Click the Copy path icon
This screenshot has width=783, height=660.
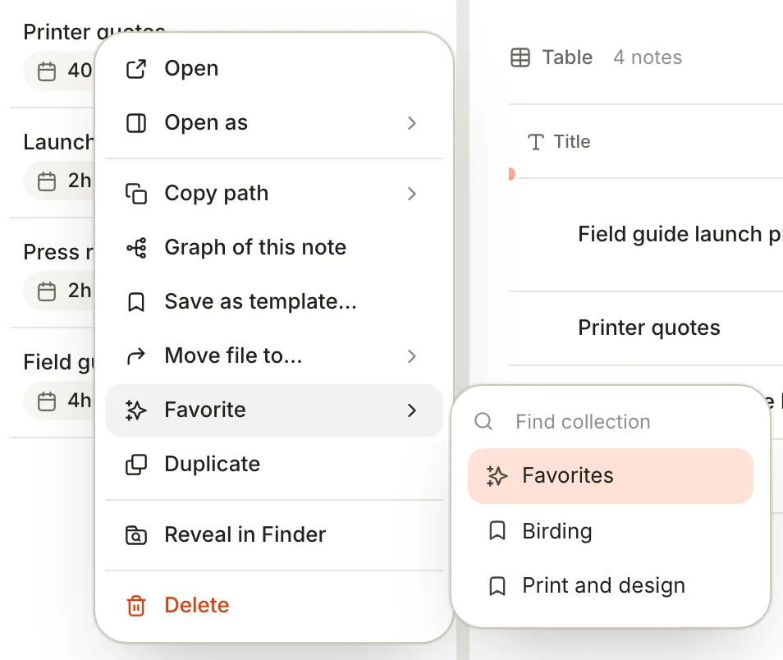(x=135, y=194)
